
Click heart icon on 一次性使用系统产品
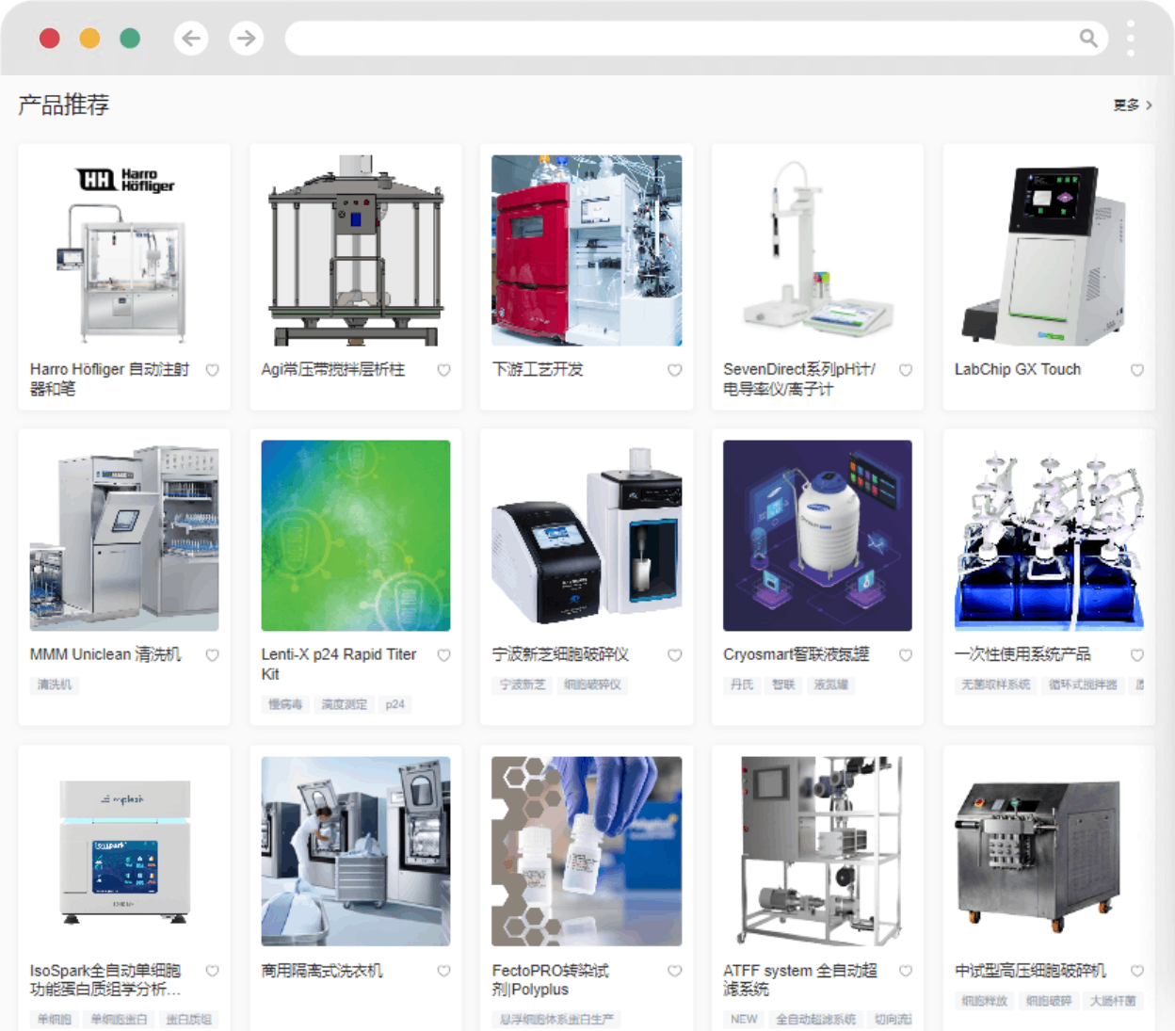pos(1137,655)
